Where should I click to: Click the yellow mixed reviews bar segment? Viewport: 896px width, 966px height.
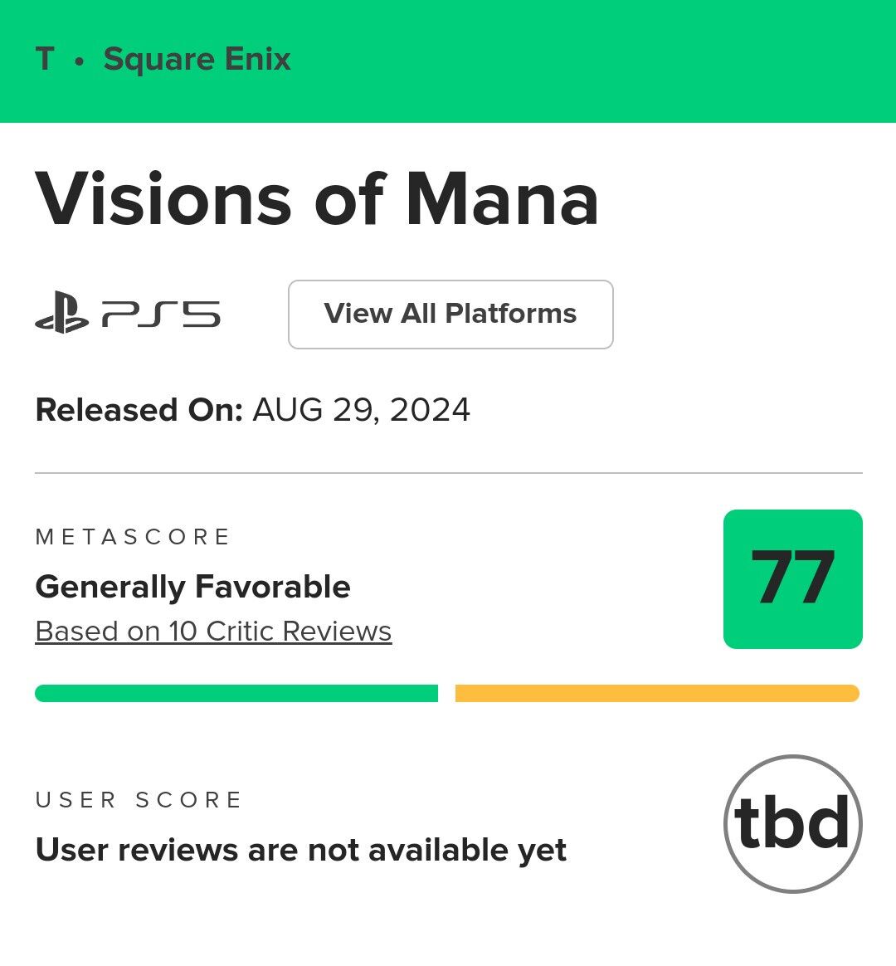point(656,693)
